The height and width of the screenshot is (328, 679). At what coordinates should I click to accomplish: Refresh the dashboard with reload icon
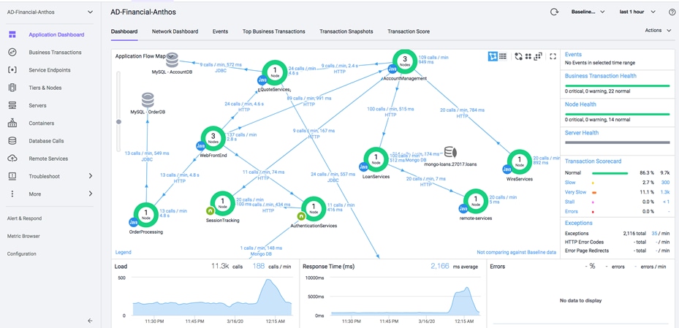[x=554, y=12]
